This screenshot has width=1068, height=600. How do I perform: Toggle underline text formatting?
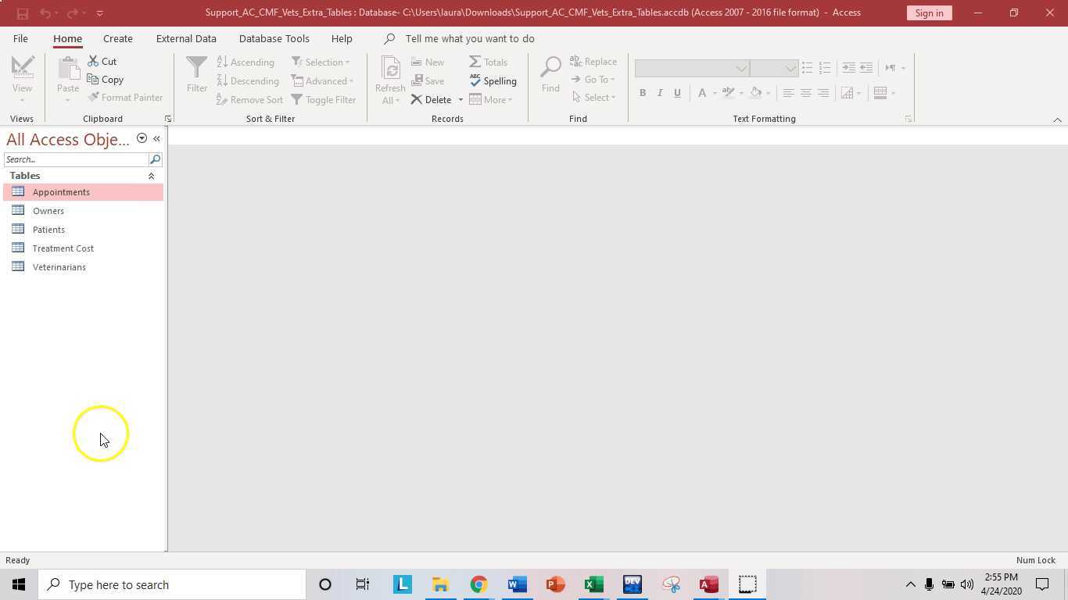point(677,93)
